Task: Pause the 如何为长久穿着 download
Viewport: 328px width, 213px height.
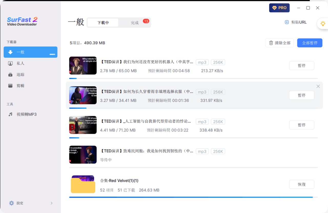Action: click(302, 95)
